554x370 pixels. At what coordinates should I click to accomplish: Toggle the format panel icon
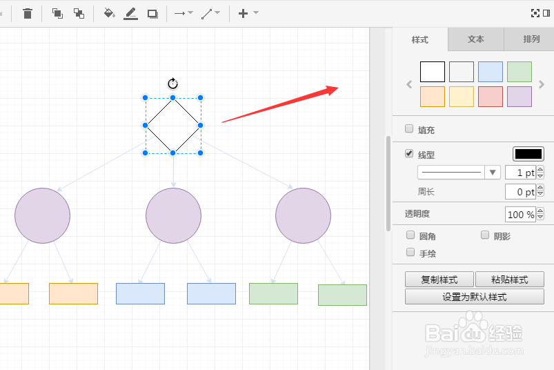546,13
